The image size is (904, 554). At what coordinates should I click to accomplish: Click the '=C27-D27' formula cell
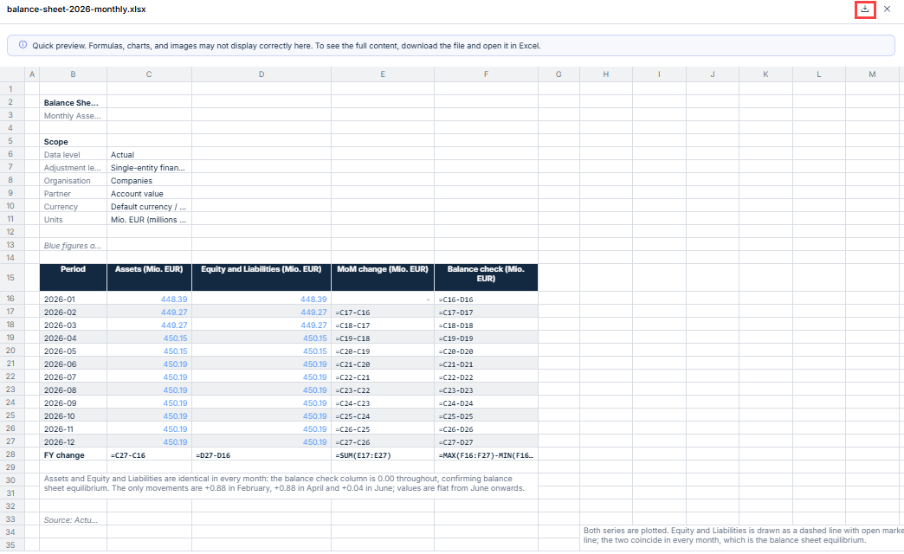click(x=486, y=442)
